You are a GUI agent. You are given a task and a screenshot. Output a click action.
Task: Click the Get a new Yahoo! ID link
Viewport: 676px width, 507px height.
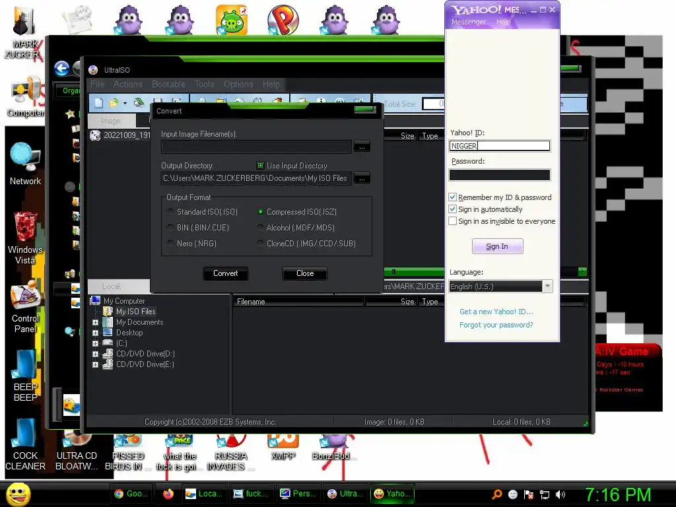496,312
